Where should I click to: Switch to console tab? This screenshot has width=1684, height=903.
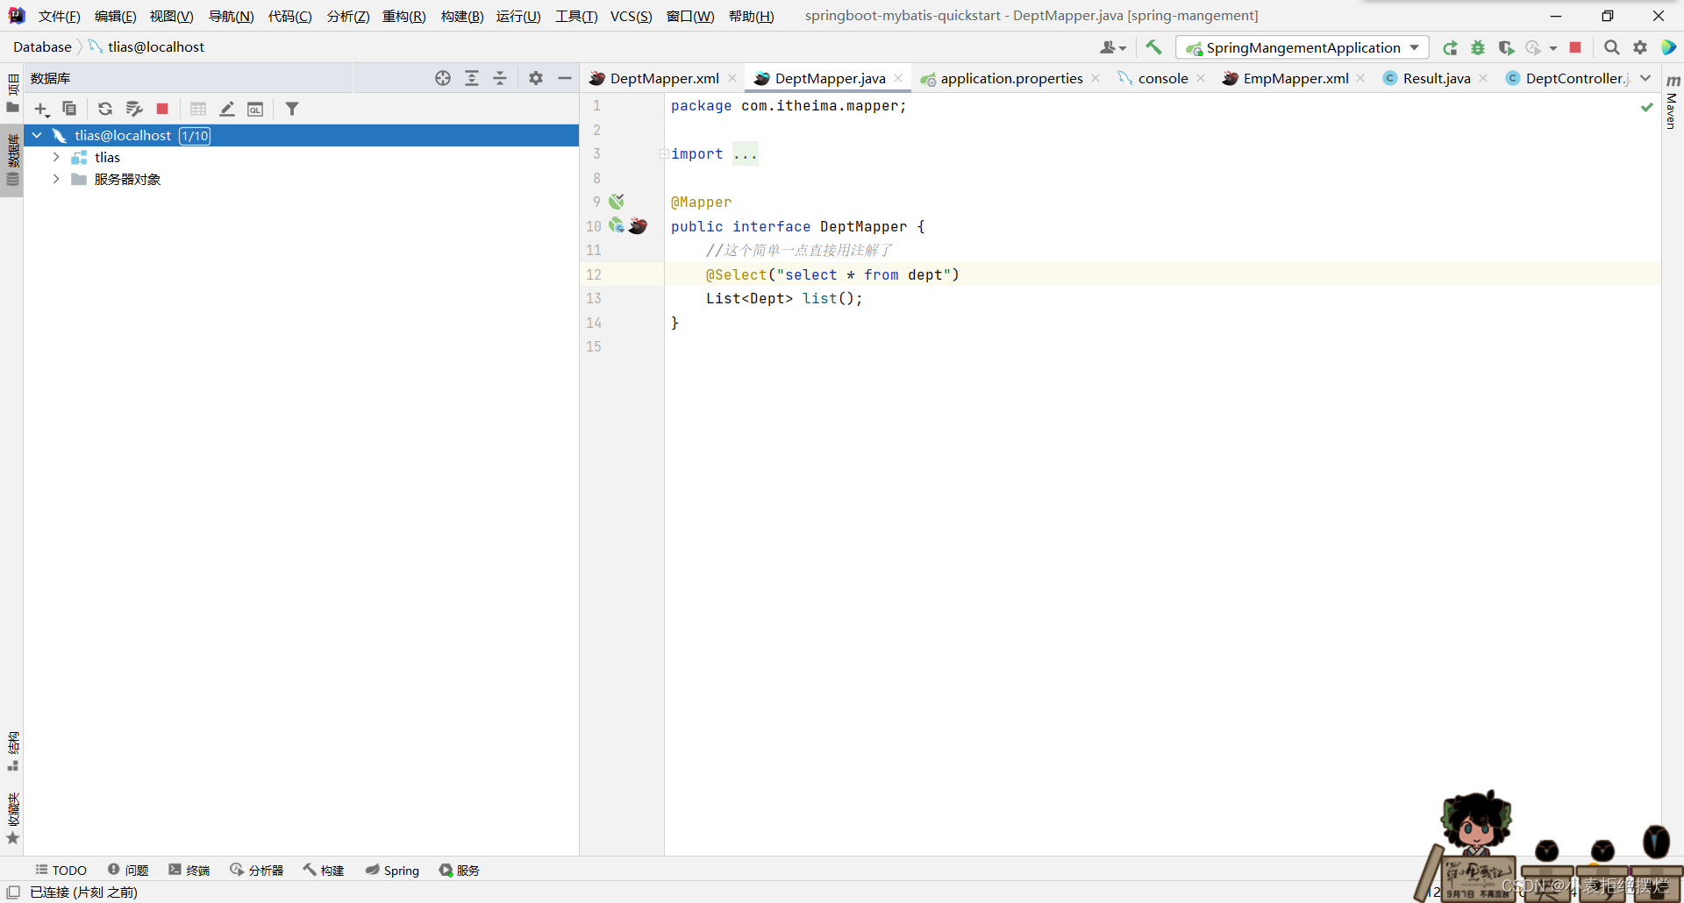pos(1162,78)
